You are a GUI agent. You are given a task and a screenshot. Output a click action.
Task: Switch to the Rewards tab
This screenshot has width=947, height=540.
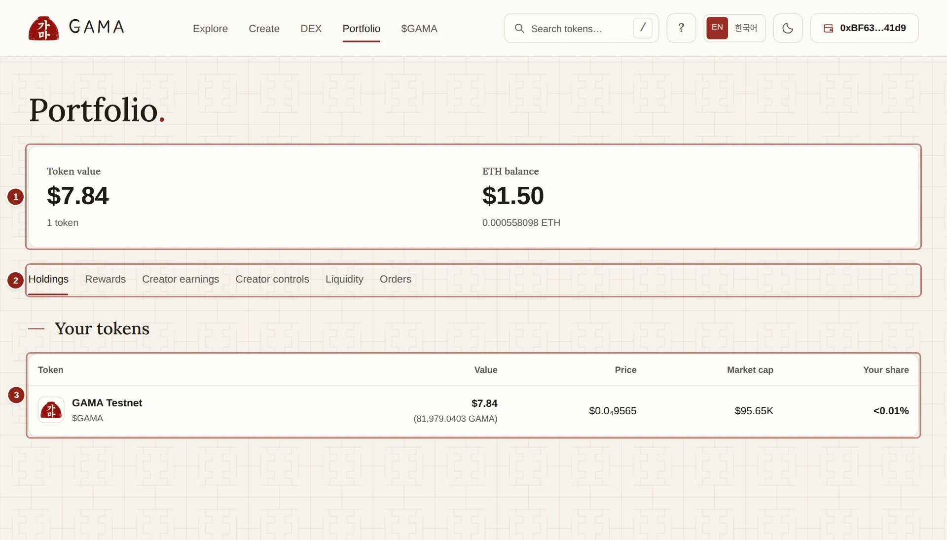105,279
